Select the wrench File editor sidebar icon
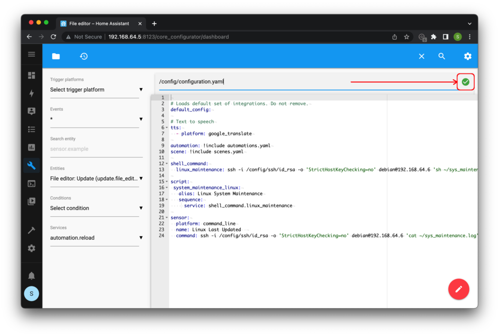Viewport: 499px width, 336px height. click(x=32, y=165)
